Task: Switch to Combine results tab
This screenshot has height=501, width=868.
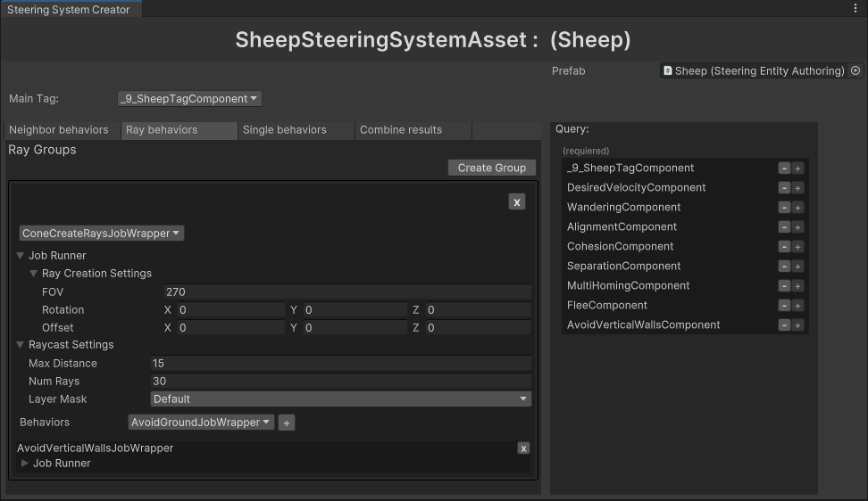Action: [401, 130]
